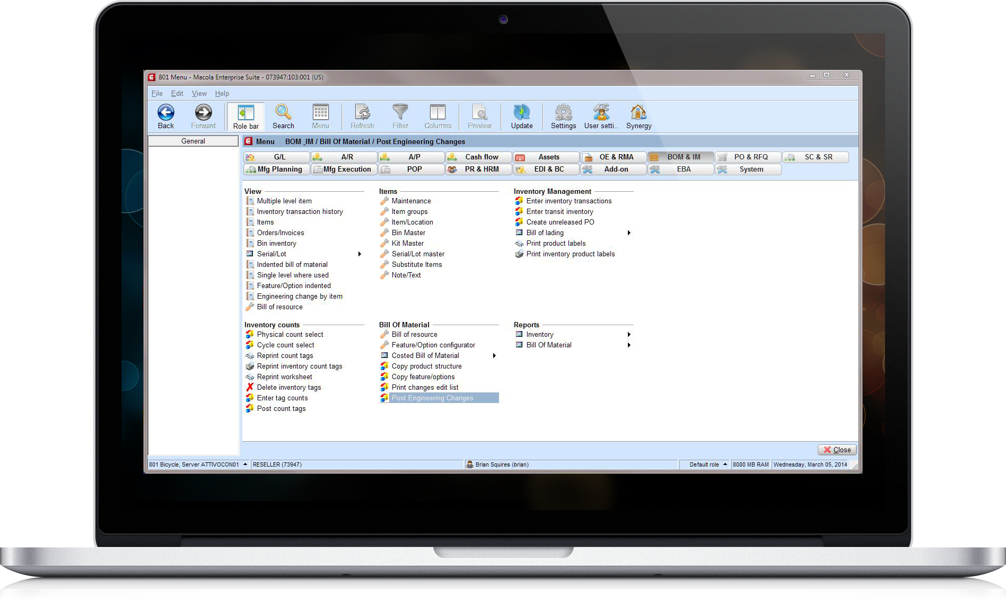Select the Assets module tab
This screenshot has height=600, width=1006.
point(546,157)
